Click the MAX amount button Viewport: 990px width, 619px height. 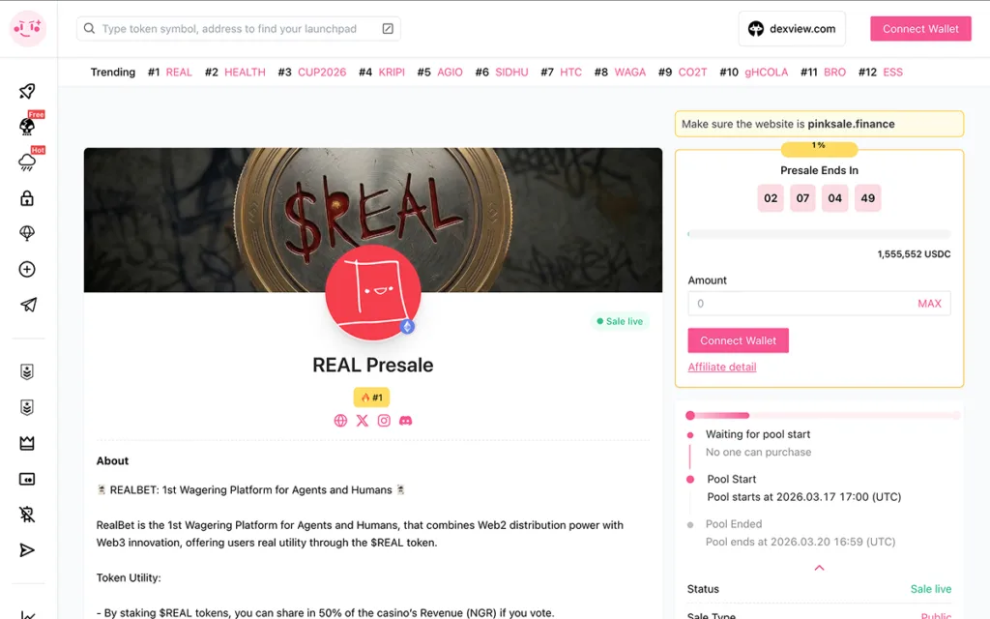click(929, 304)
